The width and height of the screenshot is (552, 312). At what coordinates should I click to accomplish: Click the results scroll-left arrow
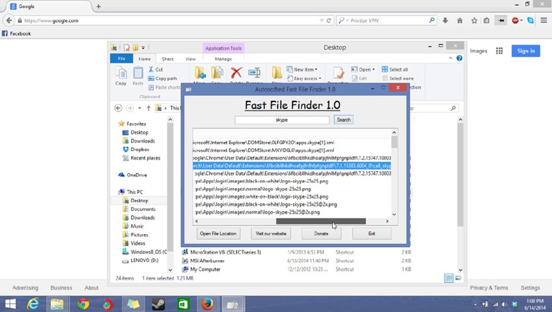[x=197, y=221]
